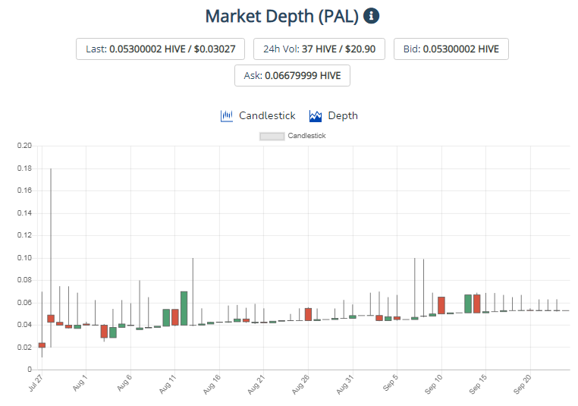Viewport: 578px width, 406px height.
Task: Click the Sep 5 axis label
Action: tap(391, 382)
